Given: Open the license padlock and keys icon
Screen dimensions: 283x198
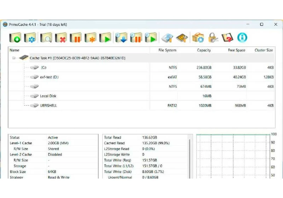Looking at the screenshot, I should click(213, 37).
